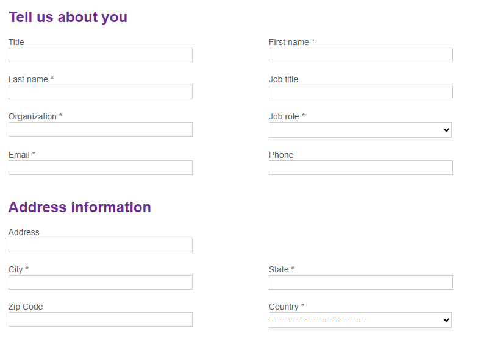Expand the Country dropdown list
Viewport: 489px width, 345px height.
pyautogui.click(x=360, y=320)
